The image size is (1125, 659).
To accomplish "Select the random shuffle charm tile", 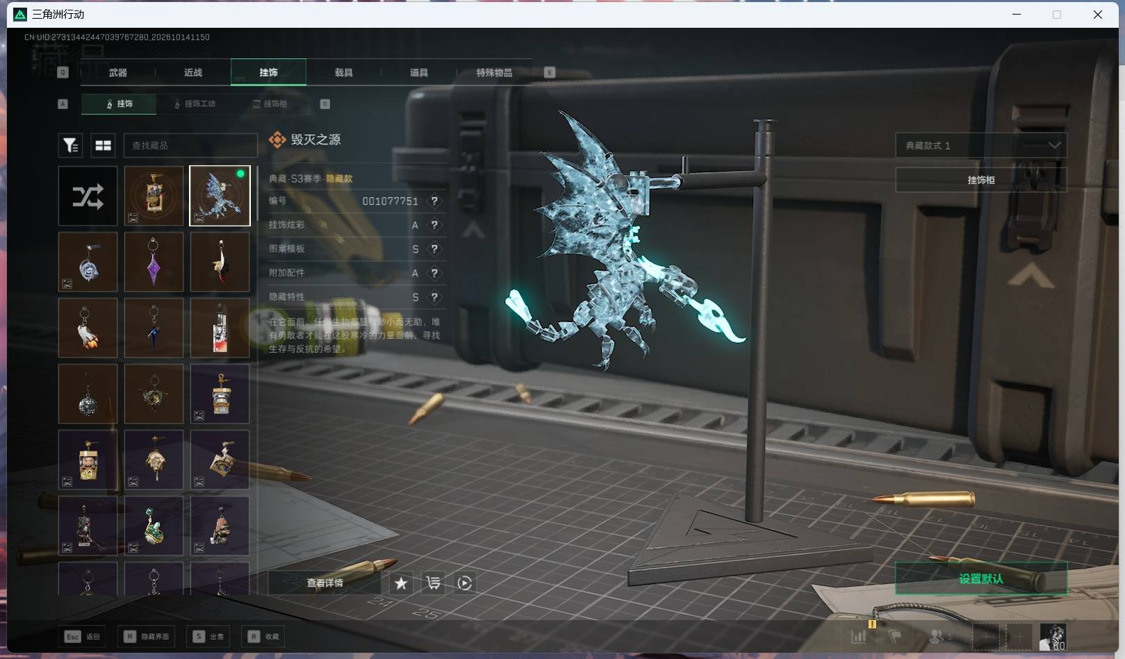I will click(88, 196).
